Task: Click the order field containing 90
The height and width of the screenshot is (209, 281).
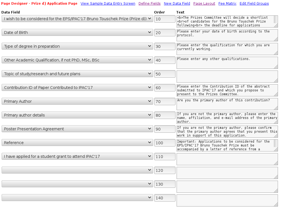Action: pos(165,129)
